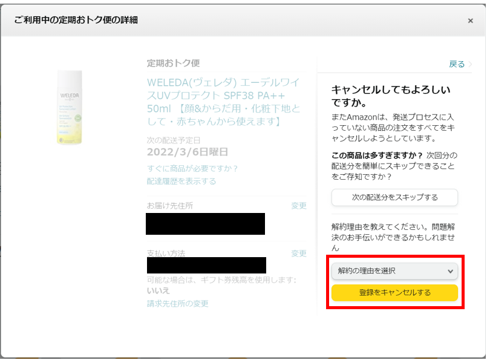Click 変更 next to お届け先住所
The image size is (487, 360).
point(299,206)
